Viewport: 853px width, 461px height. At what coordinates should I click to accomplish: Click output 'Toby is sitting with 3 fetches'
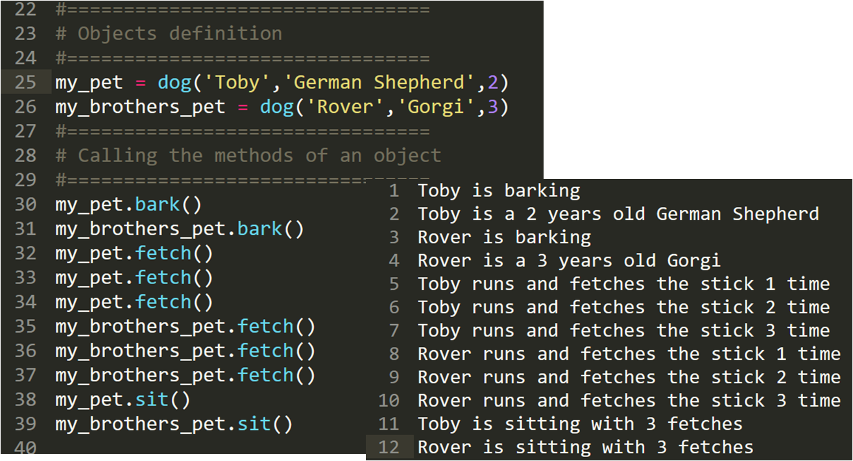point(580,424)
